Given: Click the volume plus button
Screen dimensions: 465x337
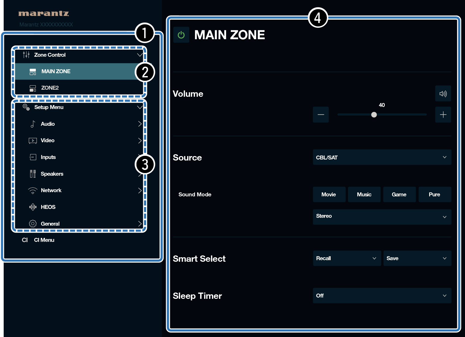Looking at the screenshot, I should coord(443,115).
